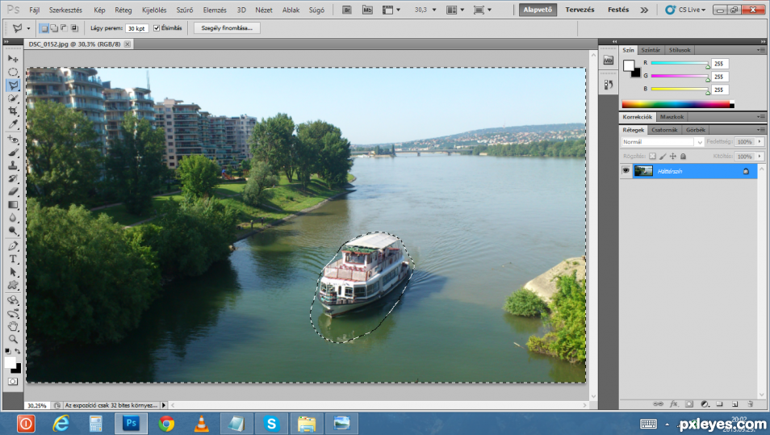Open the History panel icon
The height and width of the screenshot is (435, 770).
[609, 85]
